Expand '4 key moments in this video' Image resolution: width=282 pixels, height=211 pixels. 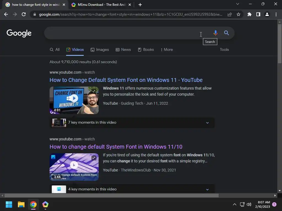pyautogui.click(x=132, y=189)
